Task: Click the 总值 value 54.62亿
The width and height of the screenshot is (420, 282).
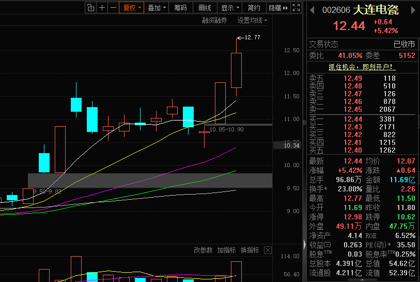Action: 402,263
